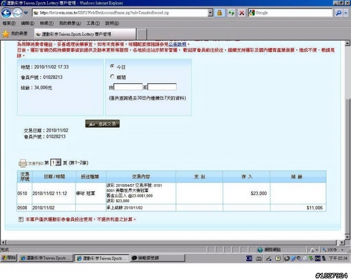351x280 pixels.
Task: Select the 期間 radio button
Action: (112, 77)
